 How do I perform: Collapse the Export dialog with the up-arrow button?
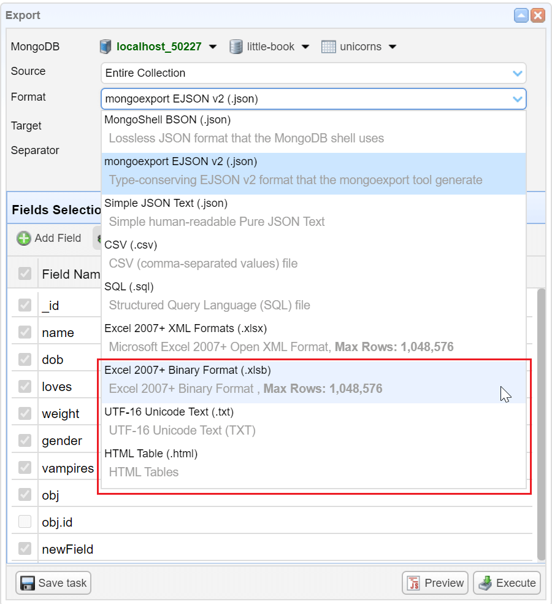(521, 15)
